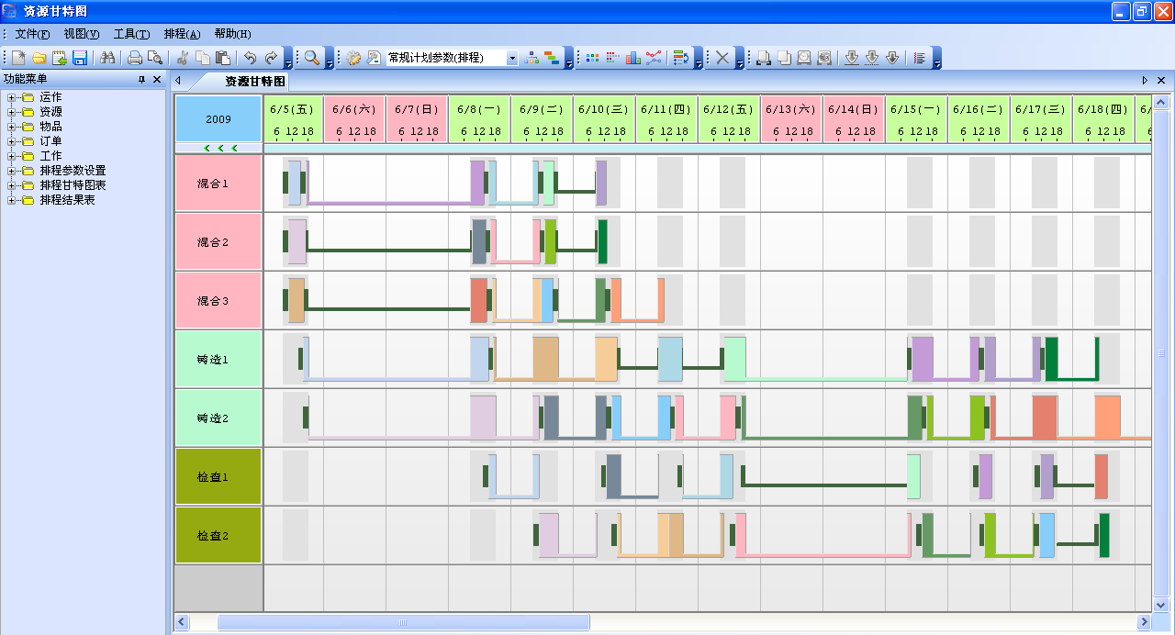Pin the 功能菜单 panel with pushpin
This screenshot has height=635, width=1175.
pyautogui.click(x=141, y=80)
